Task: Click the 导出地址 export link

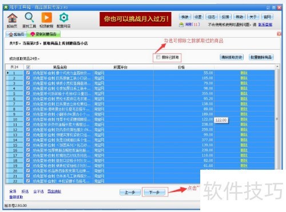Action: [x=54, y=191]
